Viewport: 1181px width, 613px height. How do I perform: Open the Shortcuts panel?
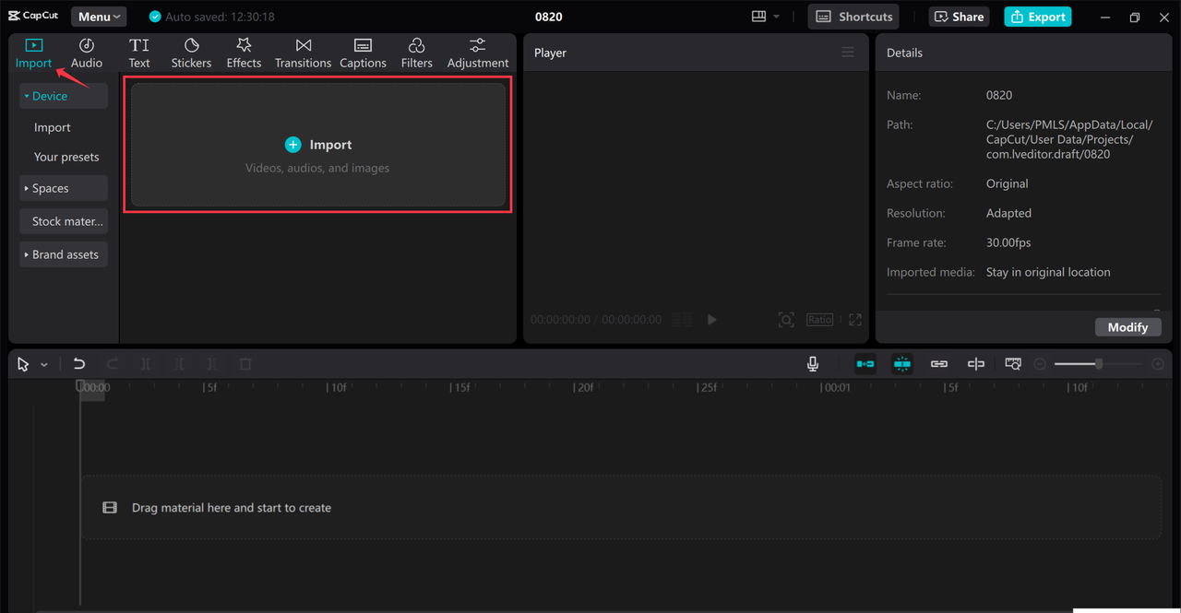click(853, 17)
